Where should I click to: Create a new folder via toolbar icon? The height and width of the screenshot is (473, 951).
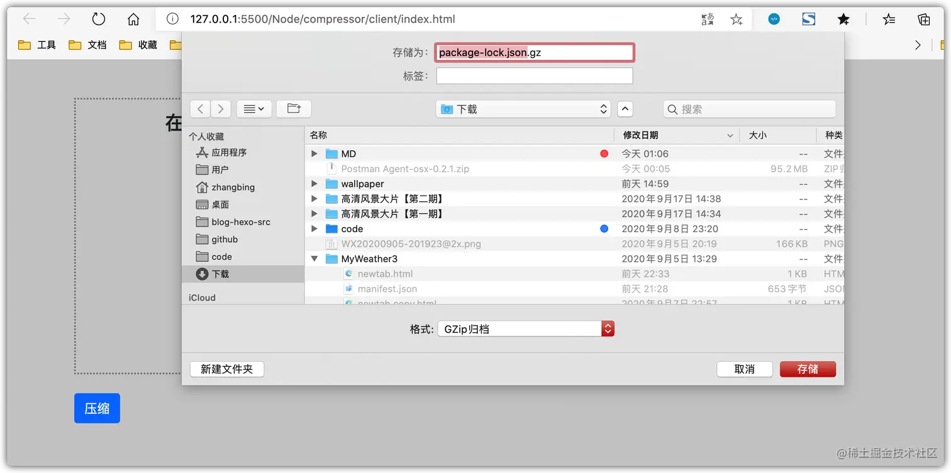click(294, 109)
